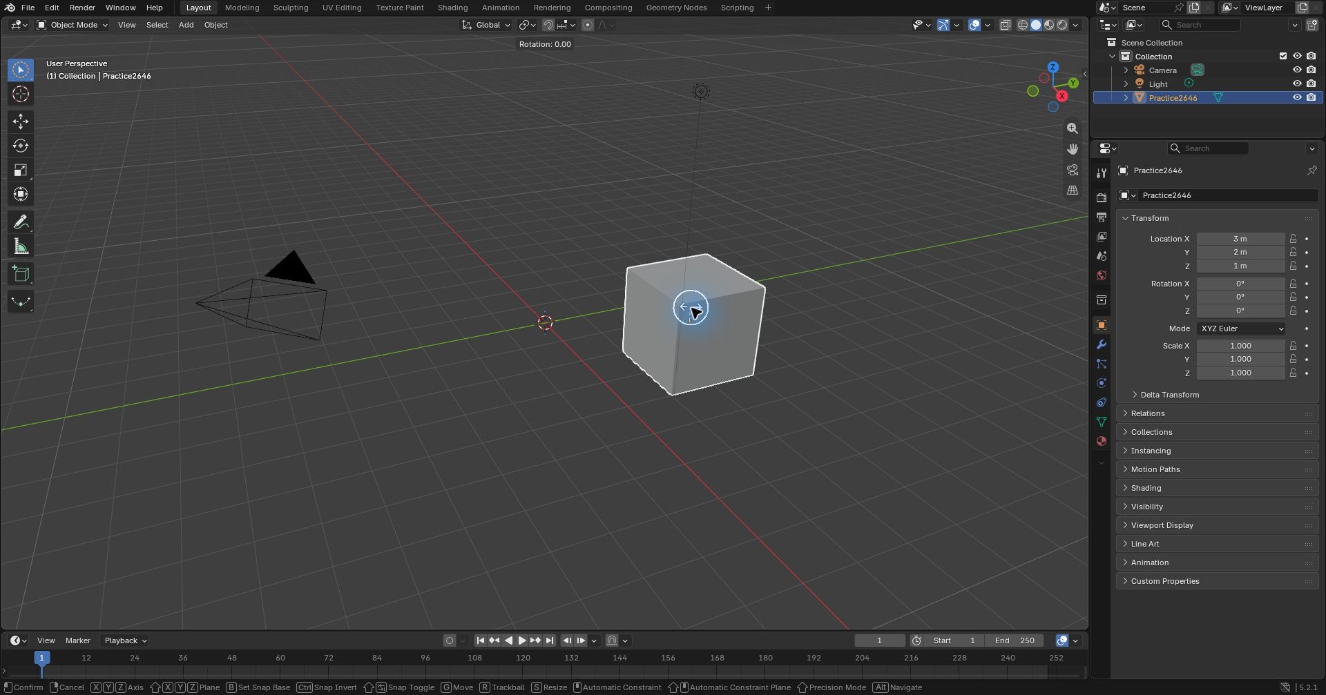Viewport: 1326px width, 695px height.
Task: Open the Render menu
Action: 82,8
